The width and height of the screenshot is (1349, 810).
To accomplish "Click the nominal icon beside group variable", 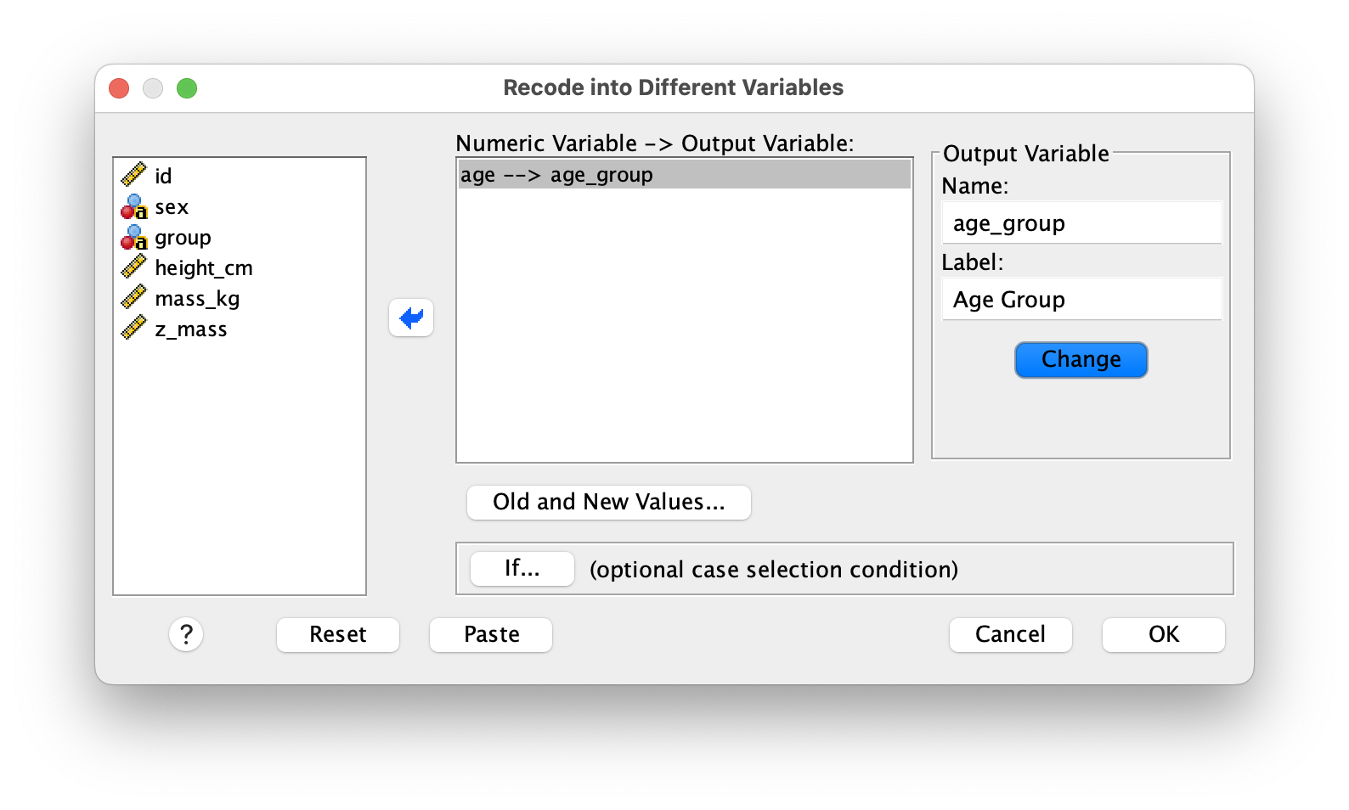I will click(x=133, y=237).
